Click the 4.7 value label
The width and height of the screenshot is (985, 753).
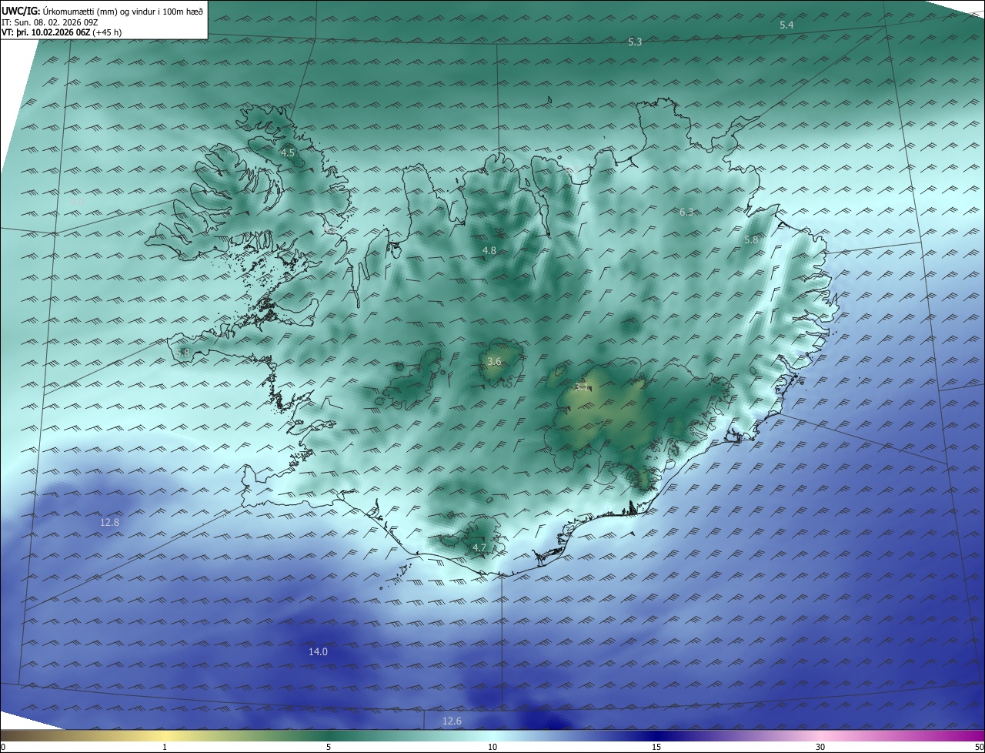[479, 547]
